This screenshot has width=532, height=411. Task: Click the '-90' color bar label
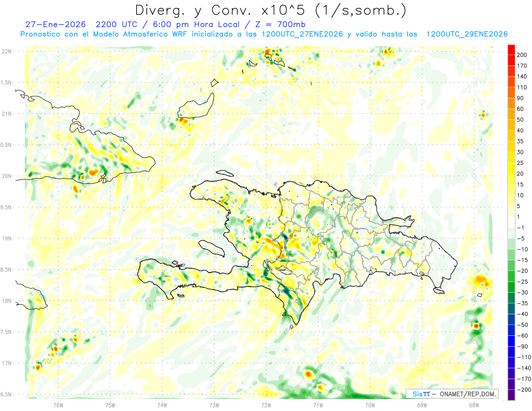click(x=523, y=346)
